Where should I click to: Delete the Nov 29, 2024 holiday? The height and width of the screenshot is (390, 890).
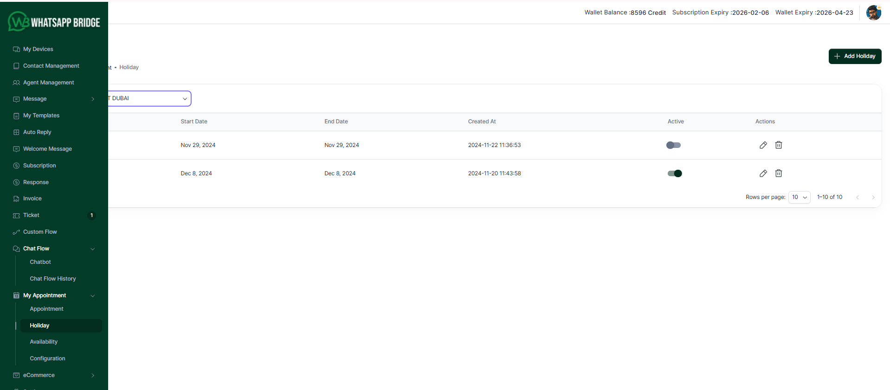click(x=779, y=145)
